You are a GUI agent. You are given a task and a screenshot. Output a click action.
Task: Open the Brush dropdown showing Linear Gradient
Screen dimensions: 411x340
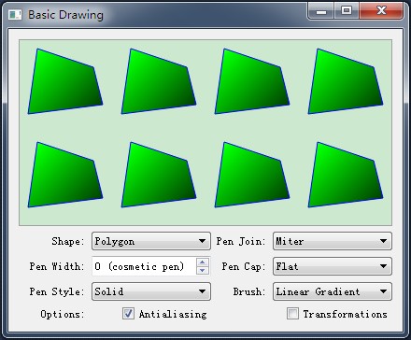tap(333, 291)
